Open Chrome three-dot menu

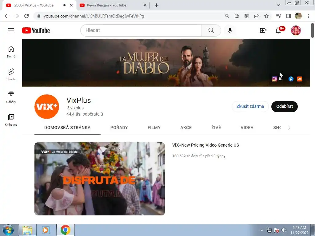(x=308, y=16)
